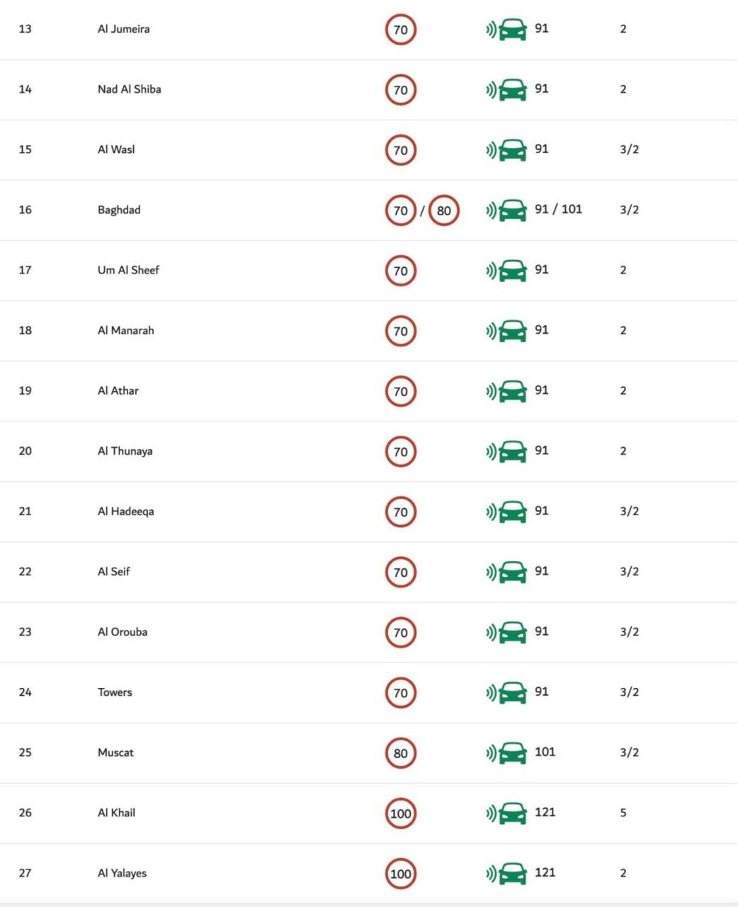Click the 70 speed limit sign in Baghdad row
The image size is (738, 907).
click(x=401, y=210)
